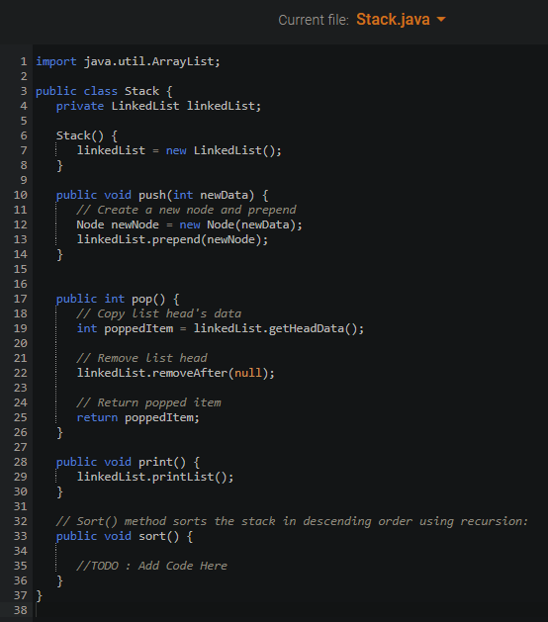Click the 'Current file:' label
This screenshot has width=548, height=622.
click(314, 20)
